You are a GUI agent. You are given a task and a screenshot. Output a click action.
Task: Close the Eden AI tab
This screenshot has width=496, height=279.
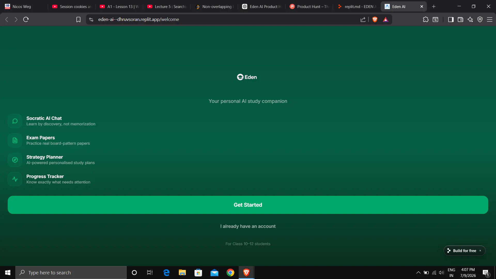(422, 6)
